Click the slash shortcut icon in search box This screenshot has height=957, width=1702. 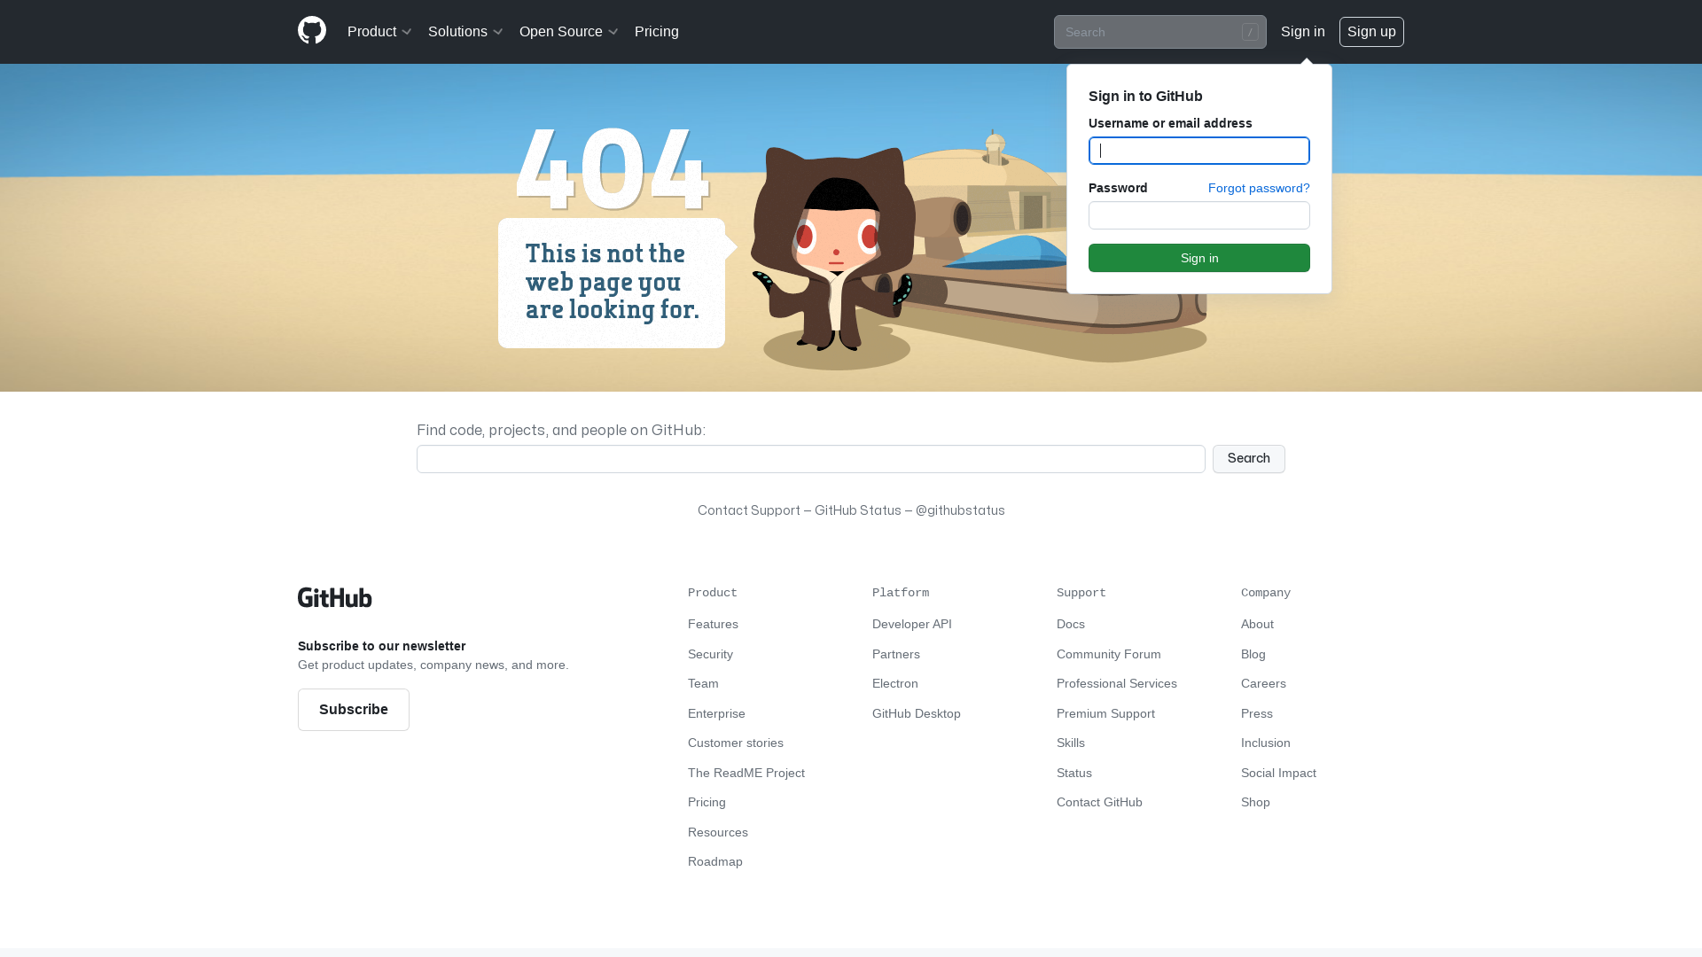pyautogui.click(x=1250, y=32)
